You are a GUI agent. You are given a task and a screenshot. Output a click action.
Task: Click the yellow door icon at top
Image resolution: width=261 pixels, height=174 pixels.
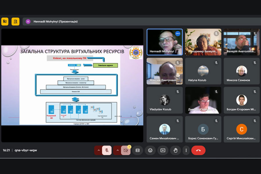tap(15, 21)
